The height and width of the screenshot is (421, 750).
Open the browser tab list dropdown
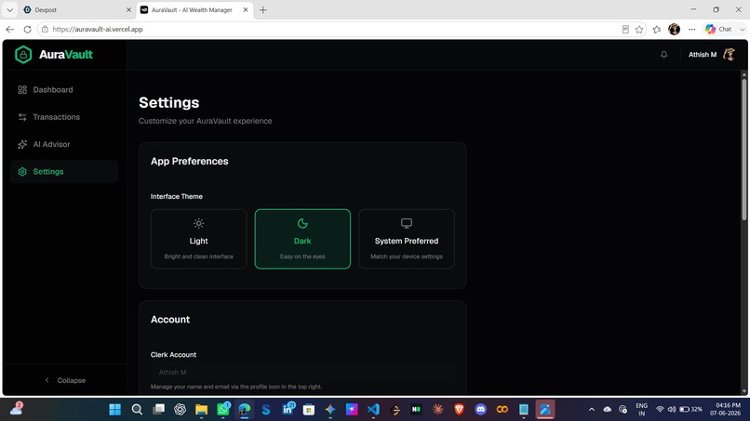[x=9, y=9]
